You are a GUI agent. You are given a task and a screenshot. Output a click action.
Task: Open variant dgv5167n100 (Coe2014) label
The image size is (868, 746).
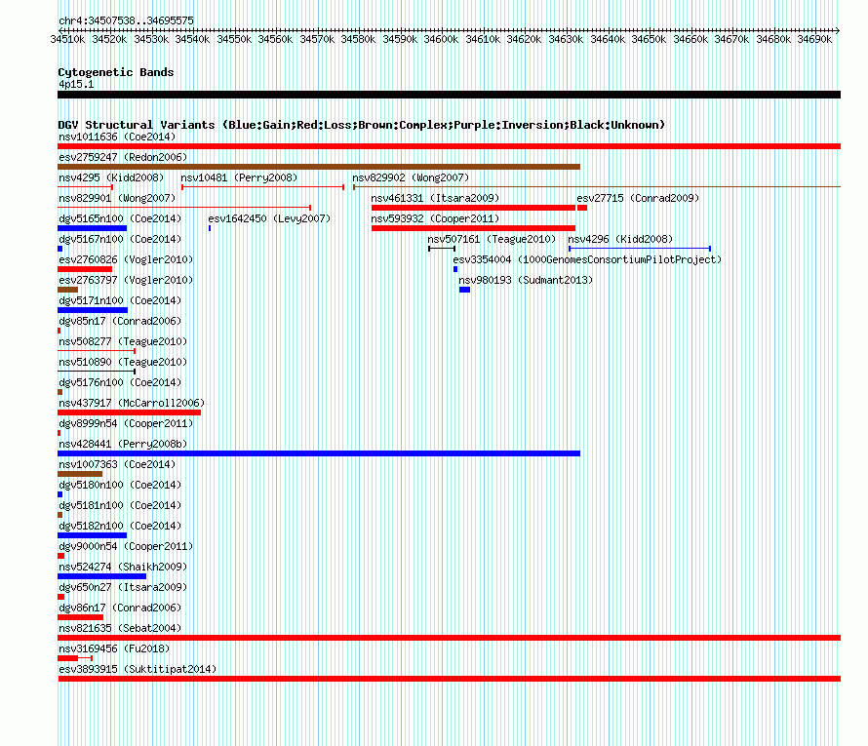120,239
